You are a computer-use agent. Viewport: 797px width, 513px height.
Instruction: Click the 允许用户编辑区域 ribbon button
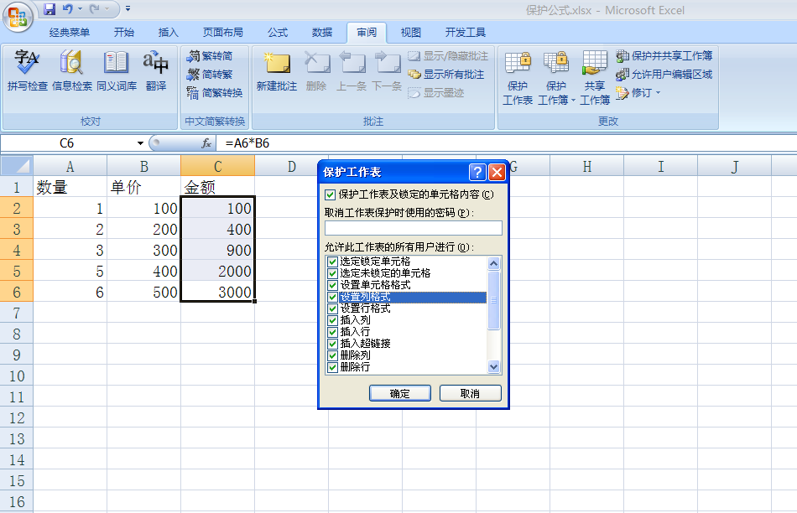tap(664, 74)
